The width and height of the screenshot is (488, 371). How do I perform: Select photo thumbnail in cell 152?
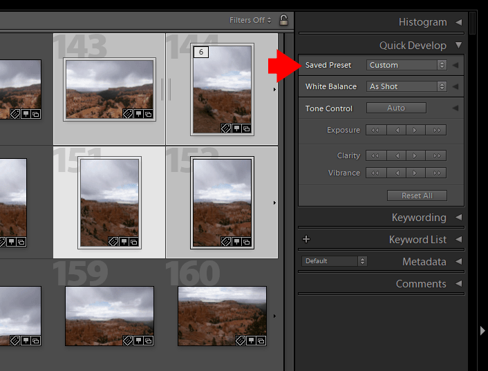point(222,202)
